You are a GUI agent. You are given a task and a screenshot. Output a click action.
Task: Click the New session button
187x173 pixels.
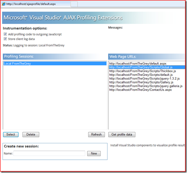point(94,153)
